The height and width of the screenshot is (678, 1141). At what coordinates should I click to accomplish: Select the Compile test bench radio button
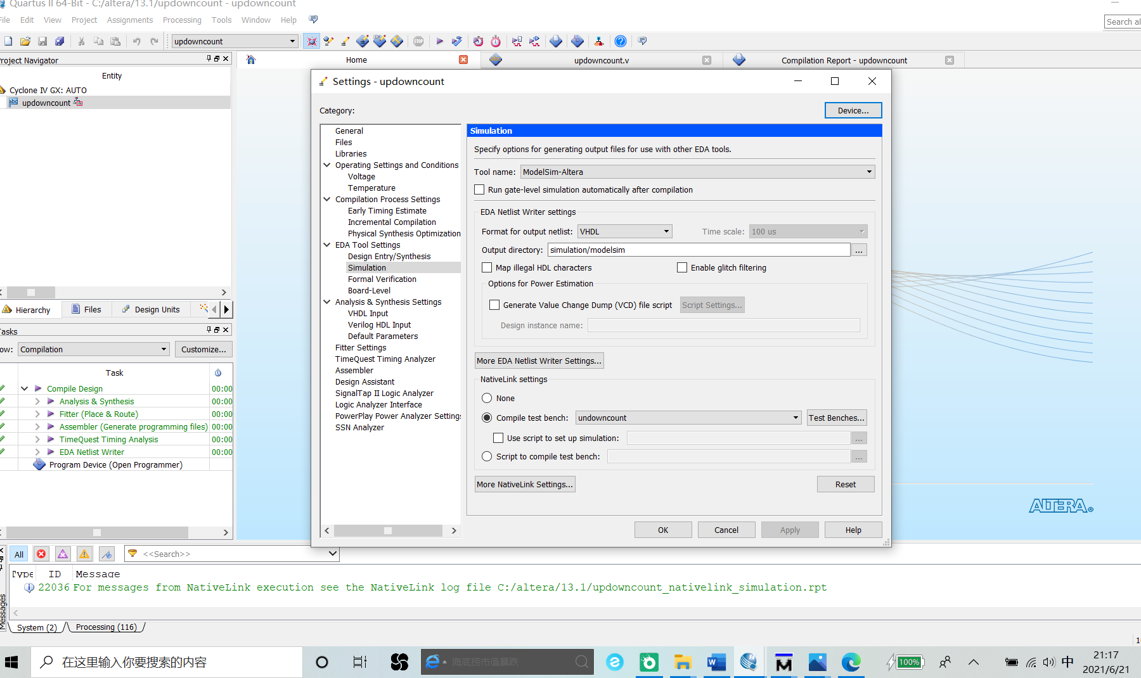pyautogui.click(x=487, y=418)
